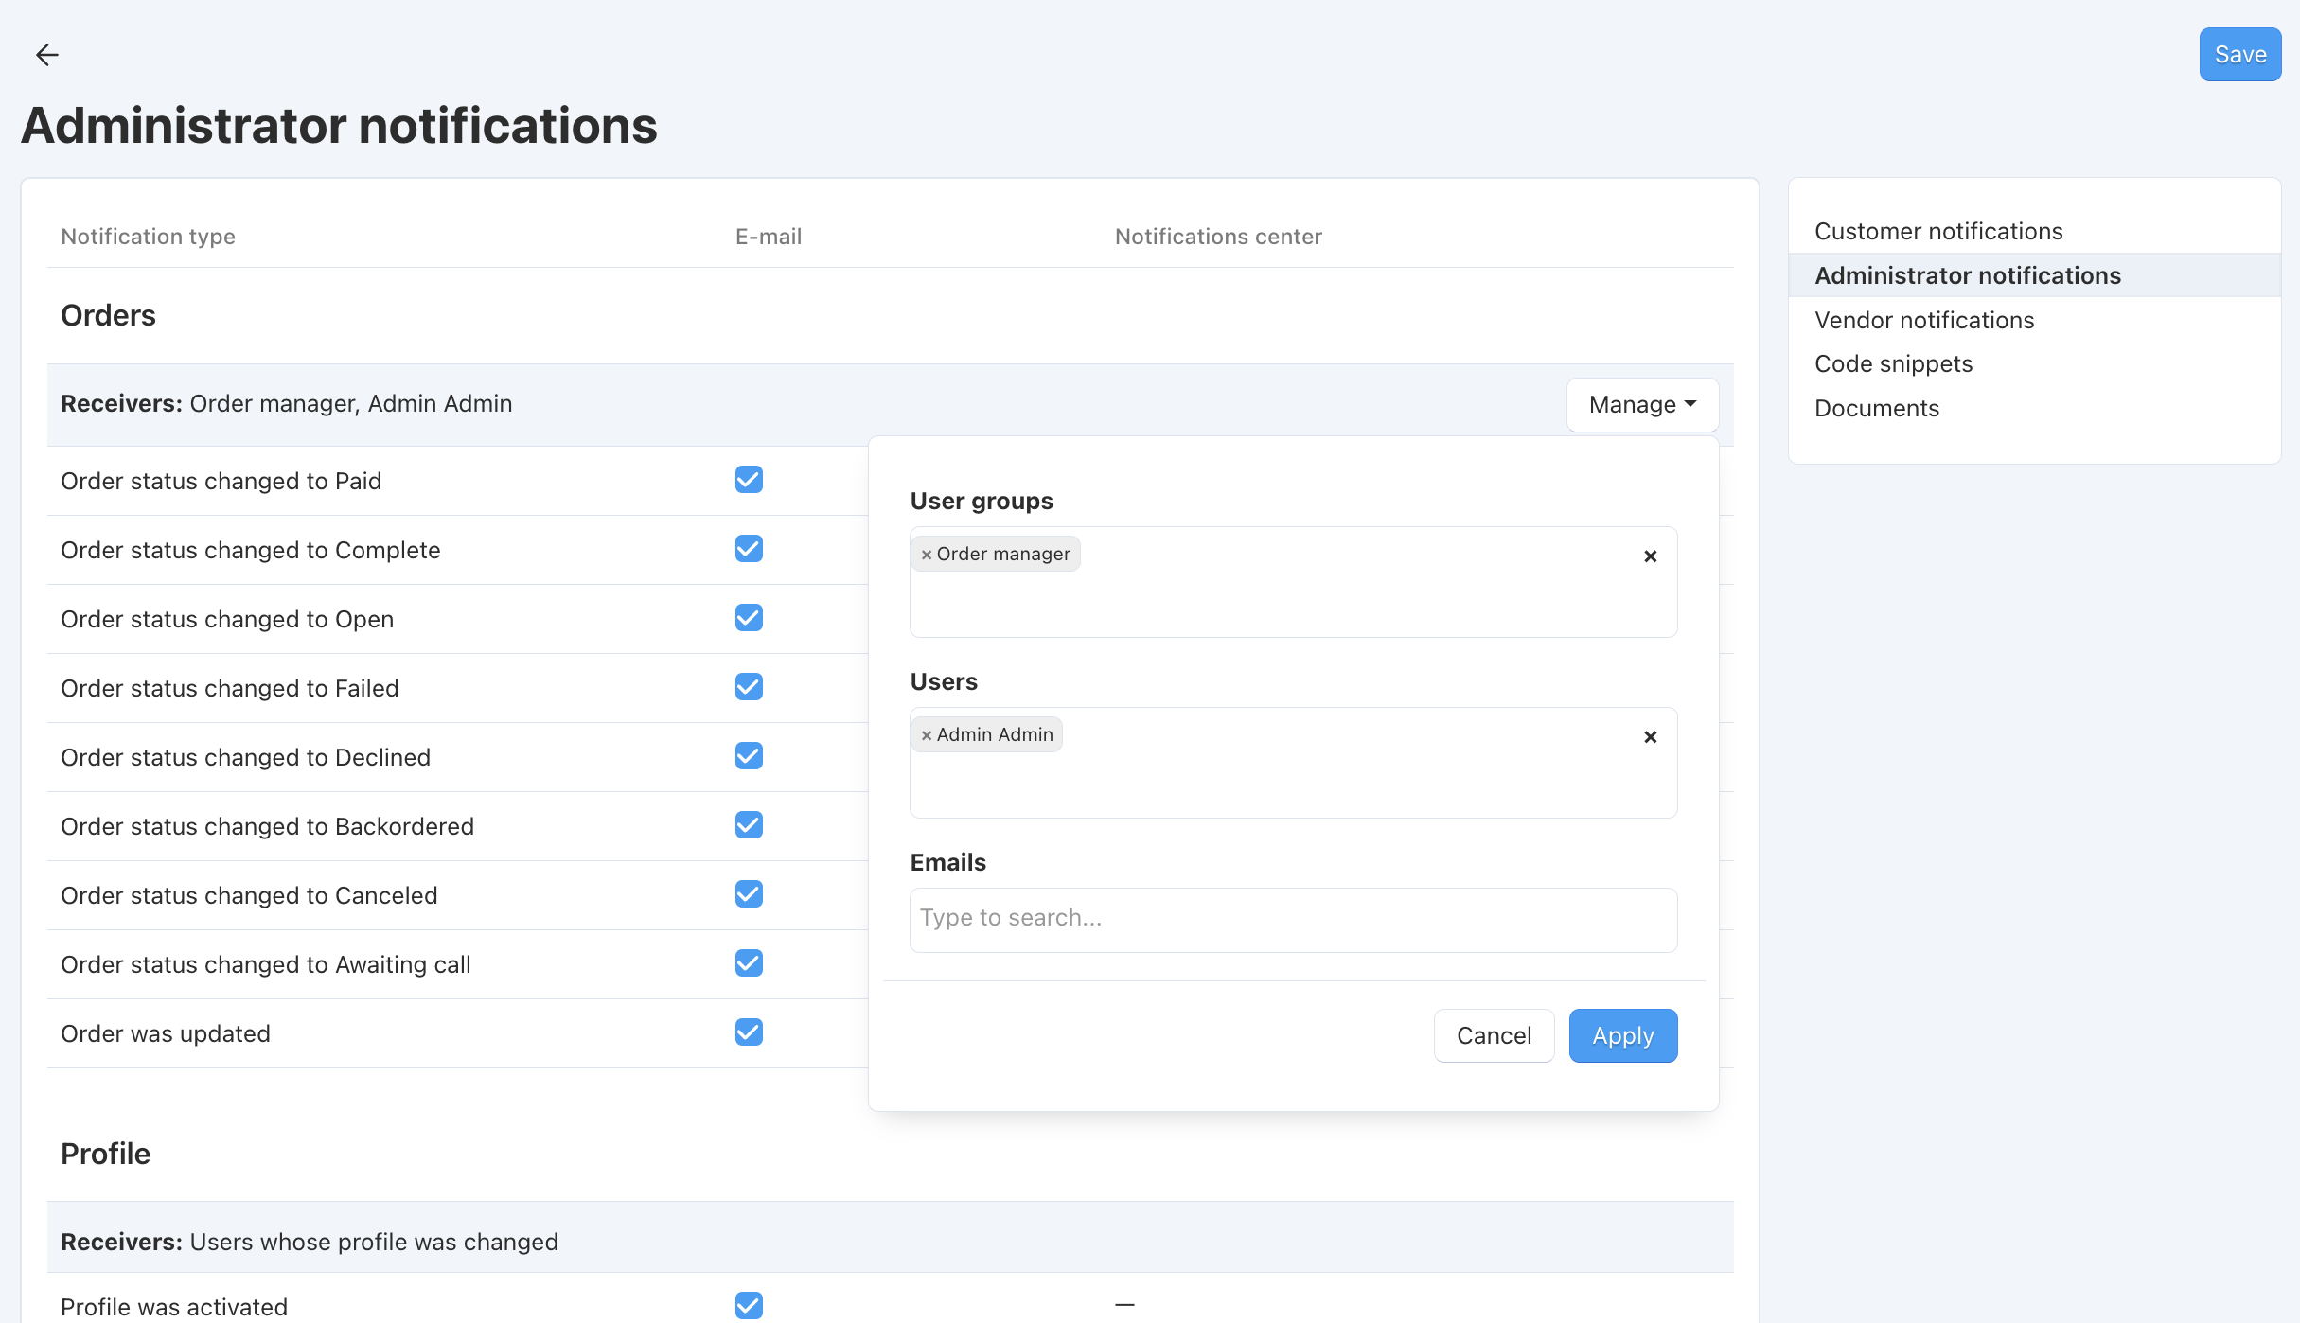This screenshot has width=2300, height=1323.
Task: Remove the Admin Admin user tag
Action: click(x=927, y=735)
